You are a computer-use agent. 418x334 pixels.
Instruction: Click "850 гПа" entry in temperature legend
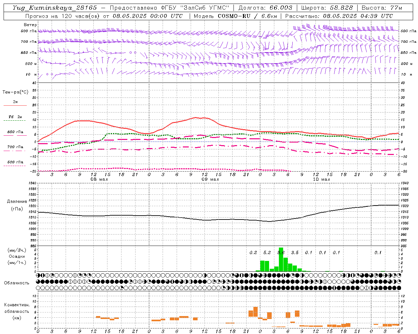click(x=15, y=132)
